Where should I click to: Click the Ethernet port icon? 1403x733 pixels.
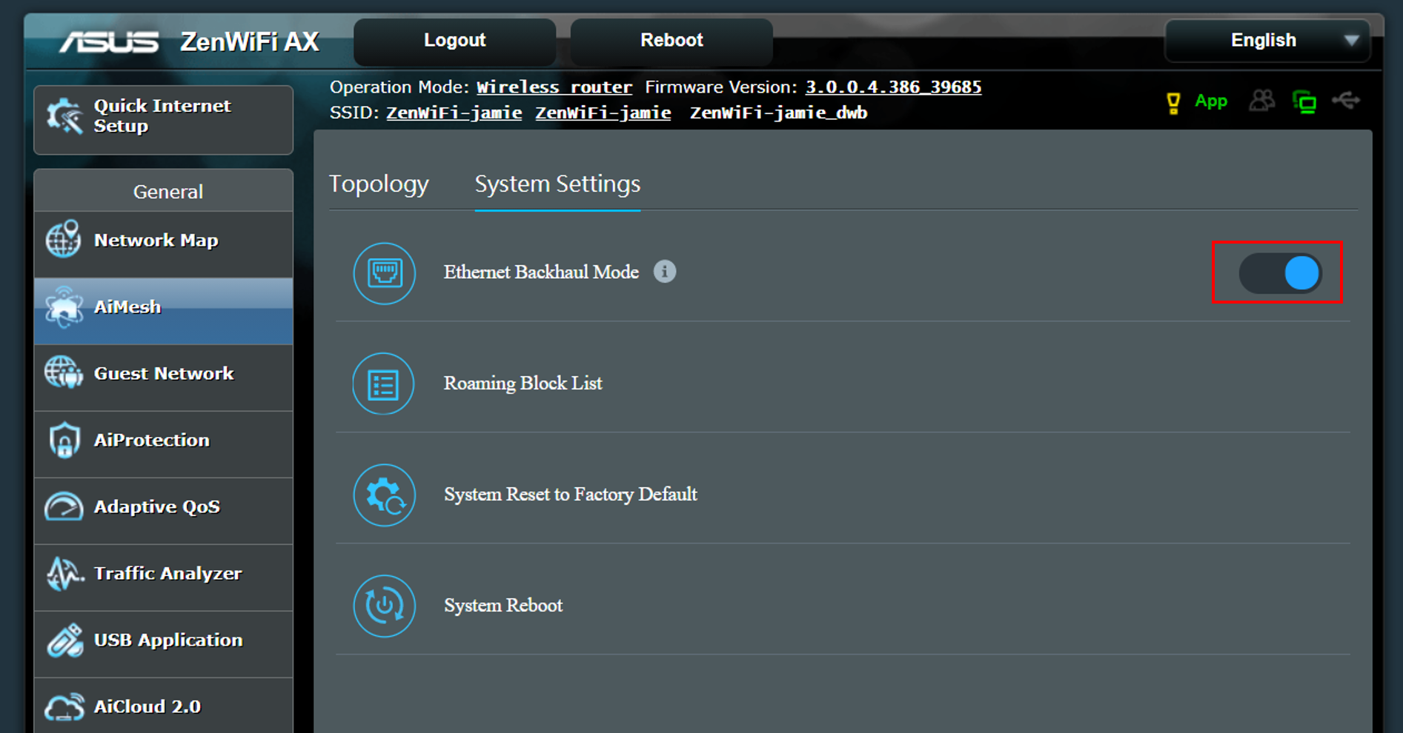pos(384,273)
